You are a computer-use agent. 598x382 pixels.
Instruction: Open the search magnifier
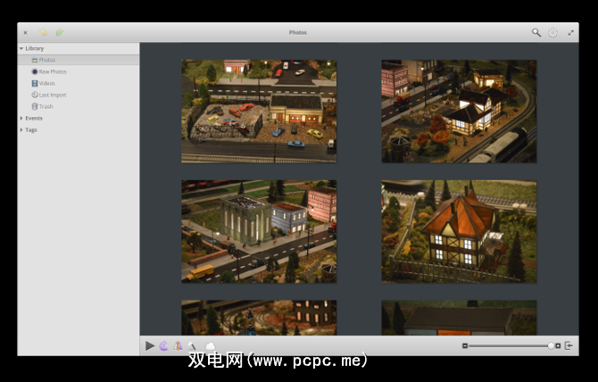[536, 33]
